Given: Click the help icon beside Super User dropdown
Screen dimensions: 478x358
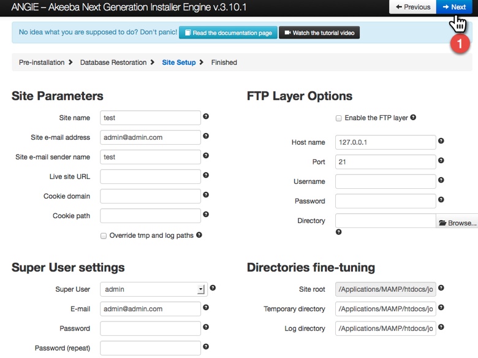Looking at the screenshot, I should coord(213,288).
